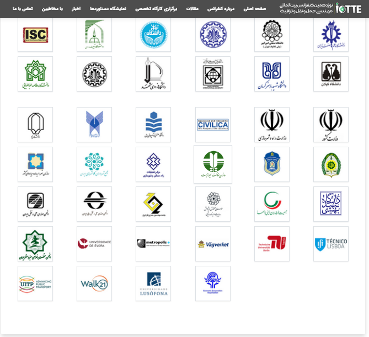Viewport: 369px width, 337px height.
Task: Click the University of Guilan logo
Action: click(x=331, y=74)
